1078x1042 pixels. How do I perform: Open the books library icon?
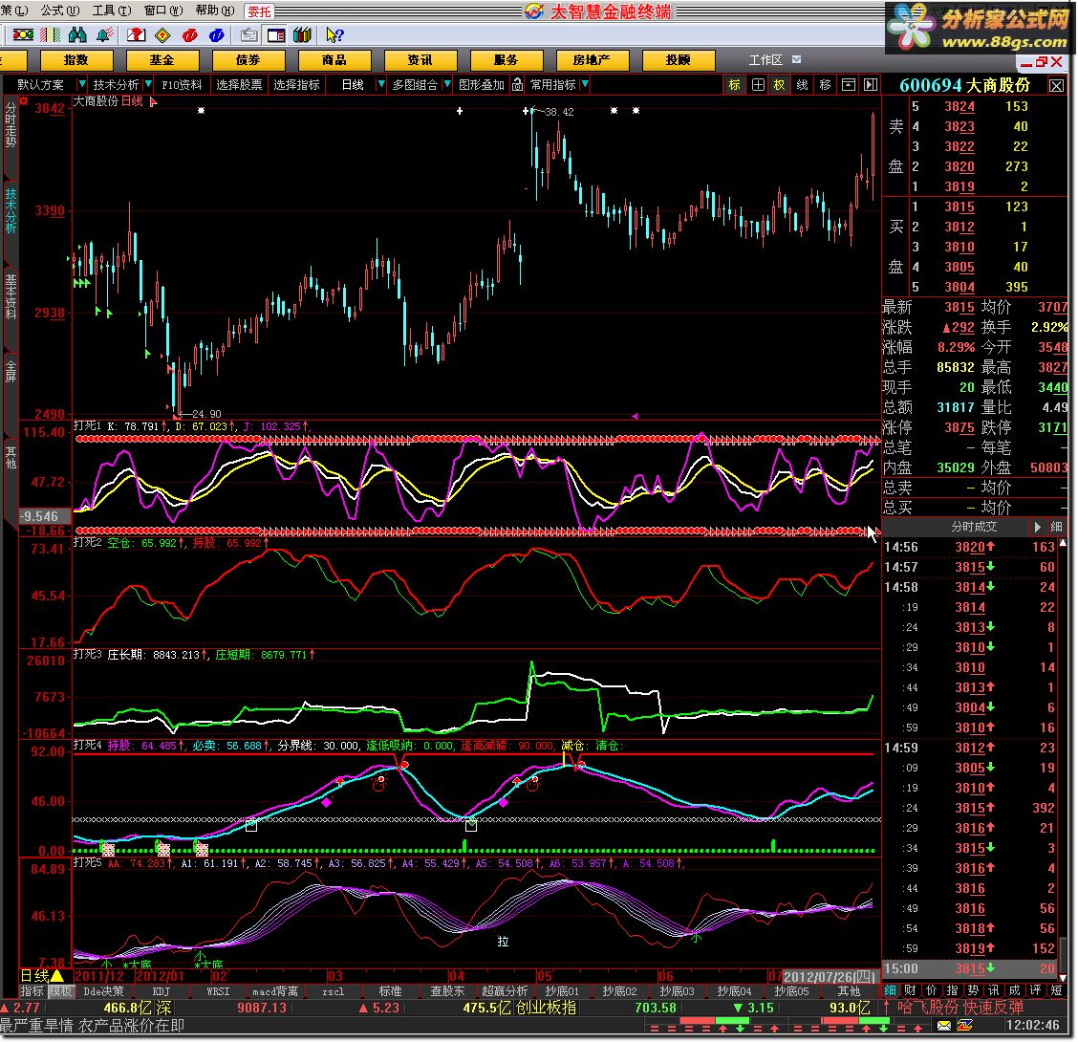point(303,34)
